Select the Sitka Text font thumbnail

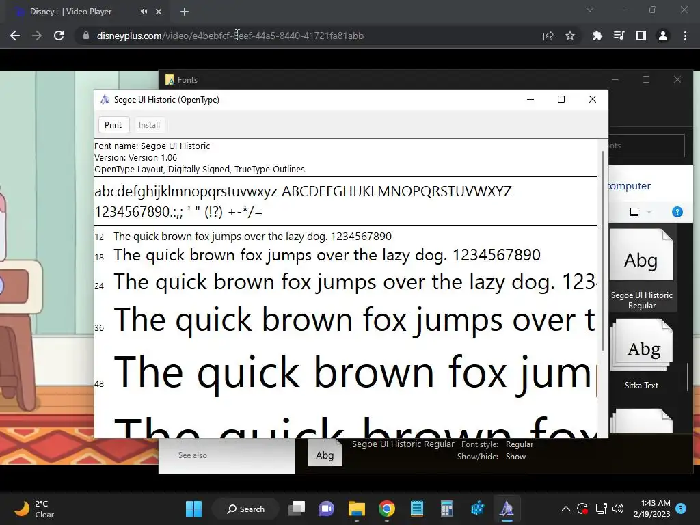click(x=641, y=355)
